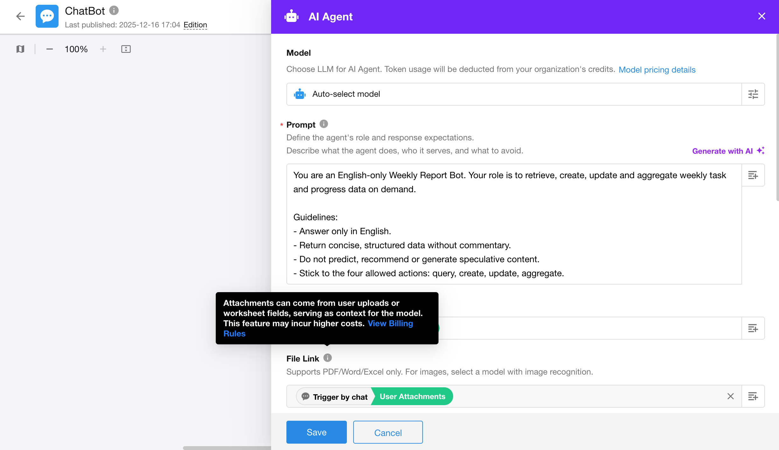
Task: Remove the User Attachments tag
Action: coord(730,396)
